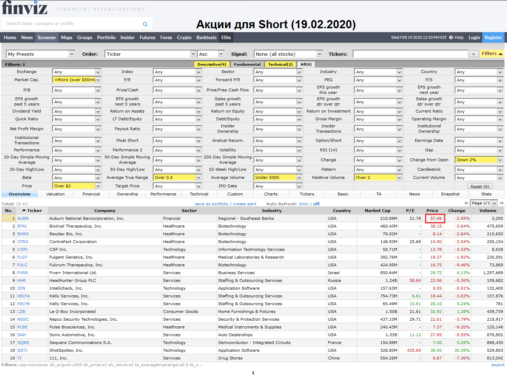Open the Order by Ticker dropdown

(150, 54)
